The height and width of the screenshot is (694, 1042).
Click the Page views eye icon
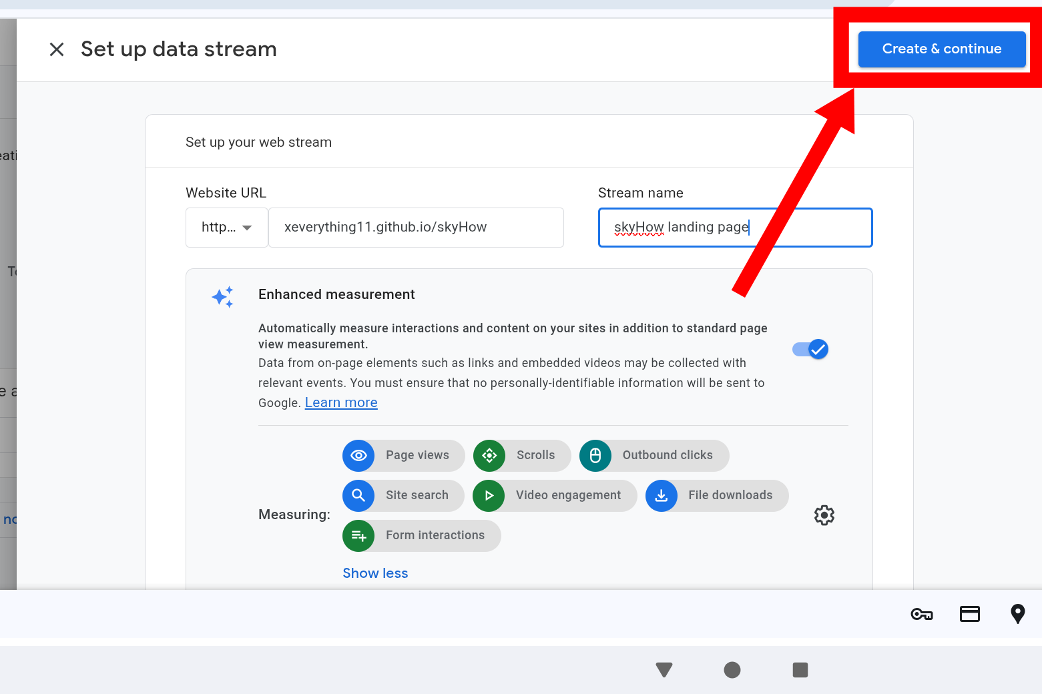click(358, 456)
